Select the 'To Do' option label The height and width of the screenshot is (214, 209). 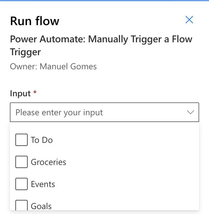42,140
